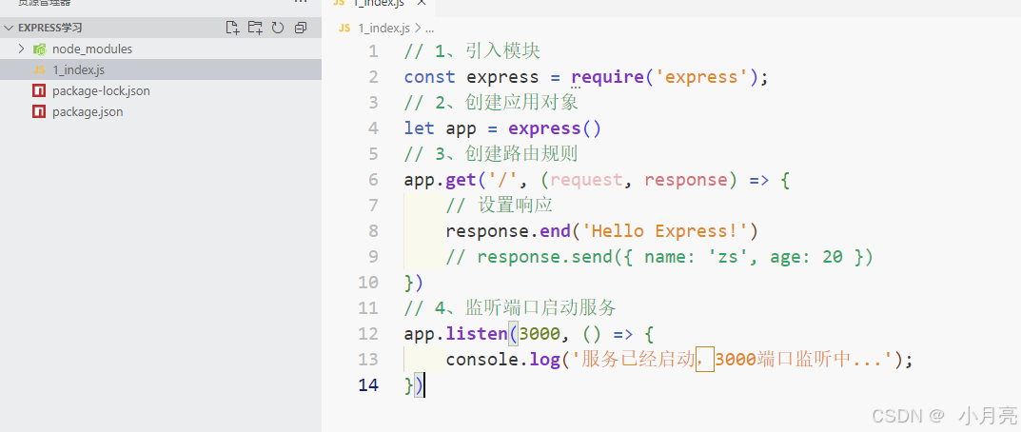The width and height of the screenshot is (1021, 432).
Task: Click 'get' method on line 6
Action: pos(461,180)
